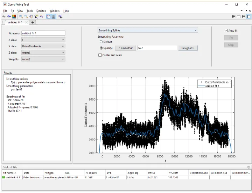Toggle the Center and scale checkbox
This screenshot has width=252, height=193.
tap(100, 55)
